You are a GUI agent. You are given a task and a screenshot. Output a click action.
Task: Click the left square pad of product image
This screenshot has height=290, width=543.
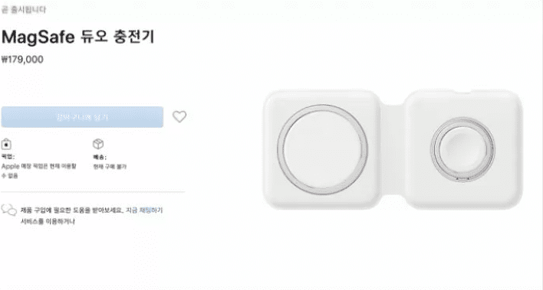coord(321,149)
